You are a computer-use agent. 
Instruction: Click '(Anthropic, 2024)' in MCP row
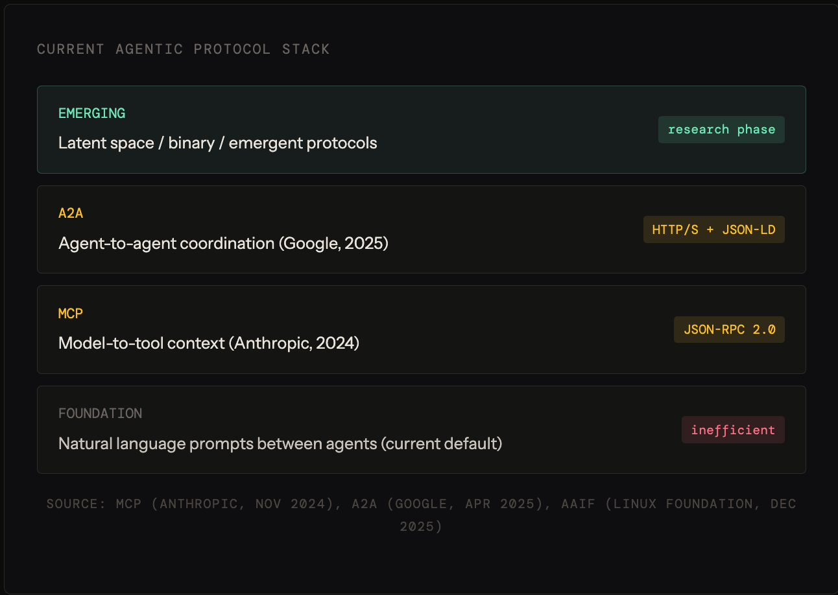pyautogui.click(x=294, y=344)
